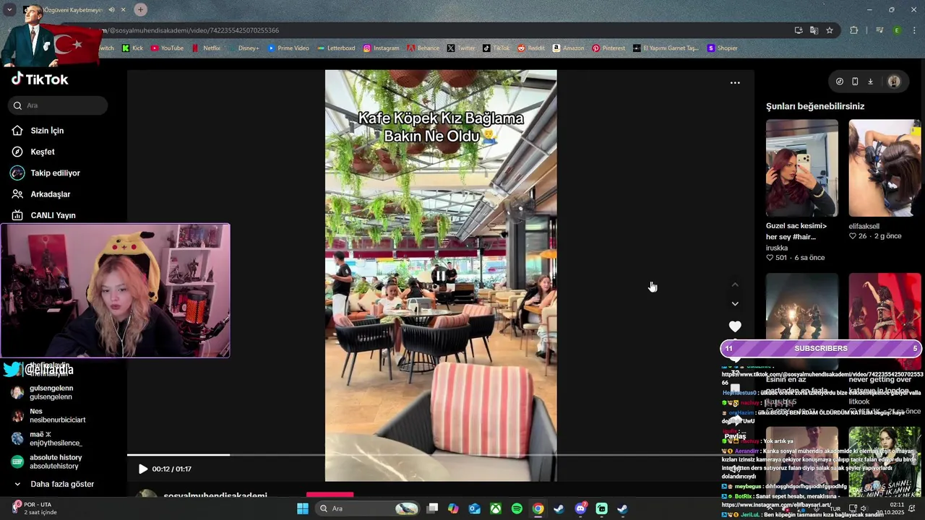Open the Netflix bookmark
This screenshot has width=925, height=520.
pyautogui.click(x=206, y=48)
